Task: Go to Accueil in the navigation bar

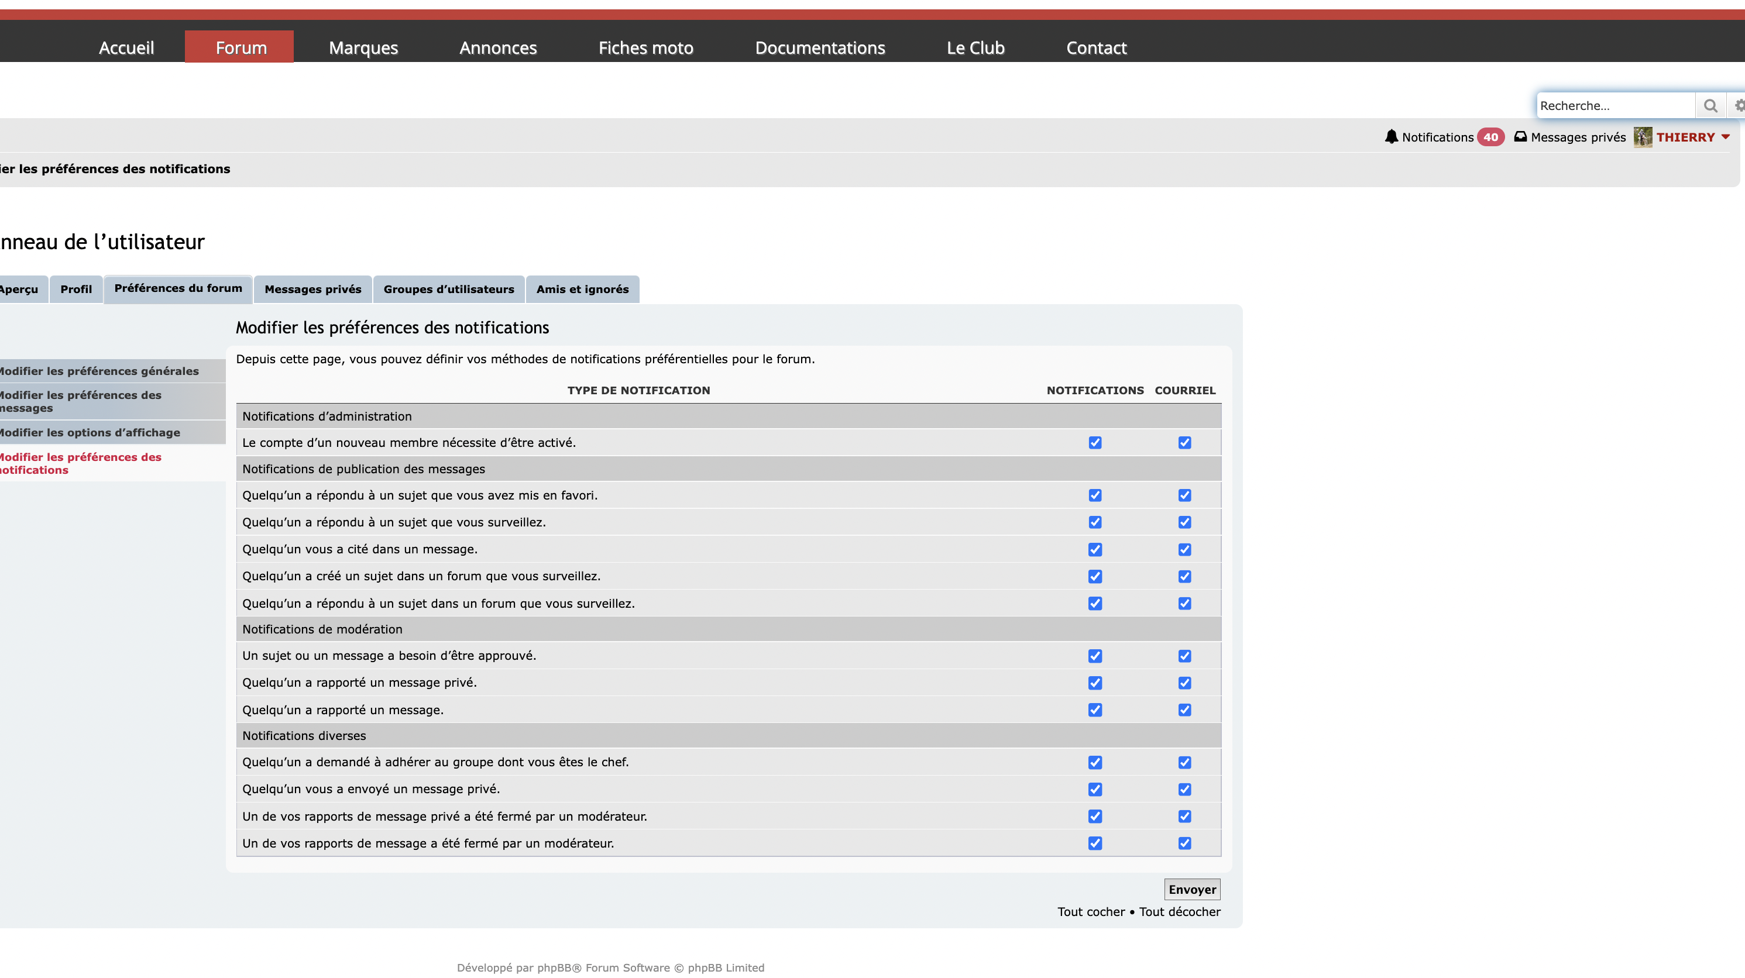Action: [126, 47]
